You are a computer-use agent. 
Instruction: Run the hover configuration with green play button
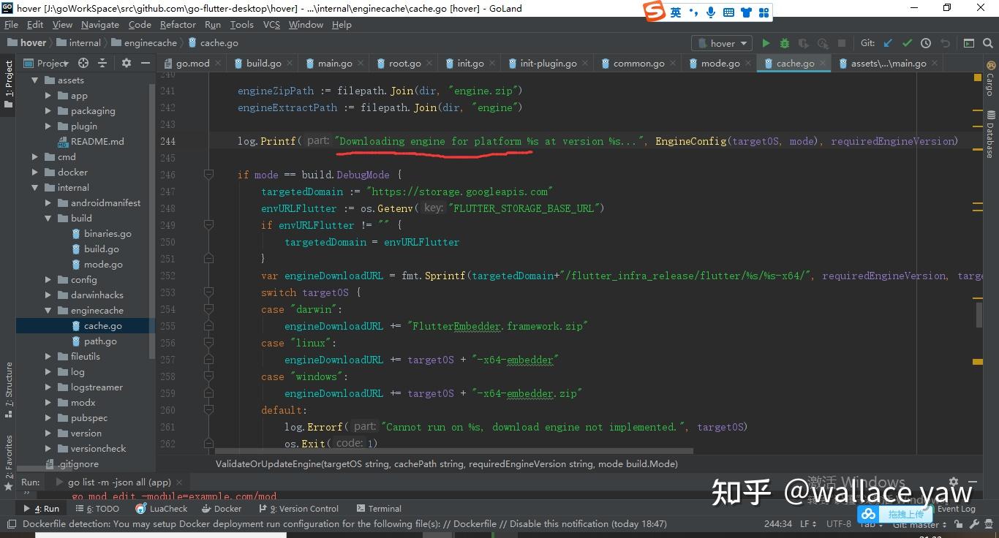765,43
